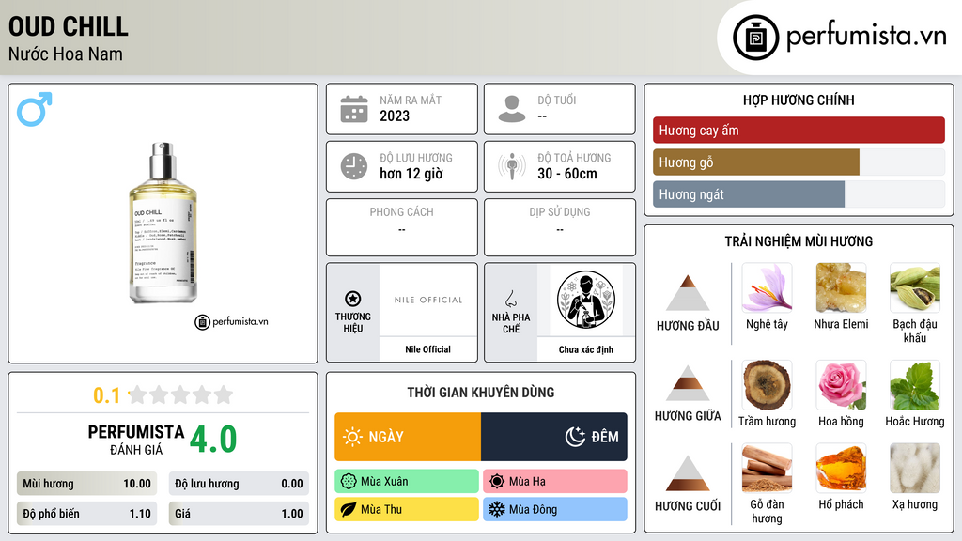Click the perfumer illustration circle icon

pyautogui.click(x=586, y=300)
